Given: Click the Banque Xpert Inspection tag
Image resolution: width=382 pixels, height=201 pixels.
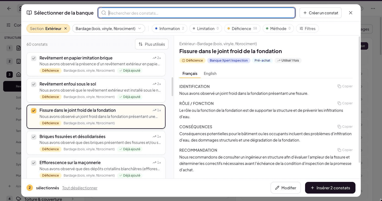Looking at the screenshot, I should [229, 61].
